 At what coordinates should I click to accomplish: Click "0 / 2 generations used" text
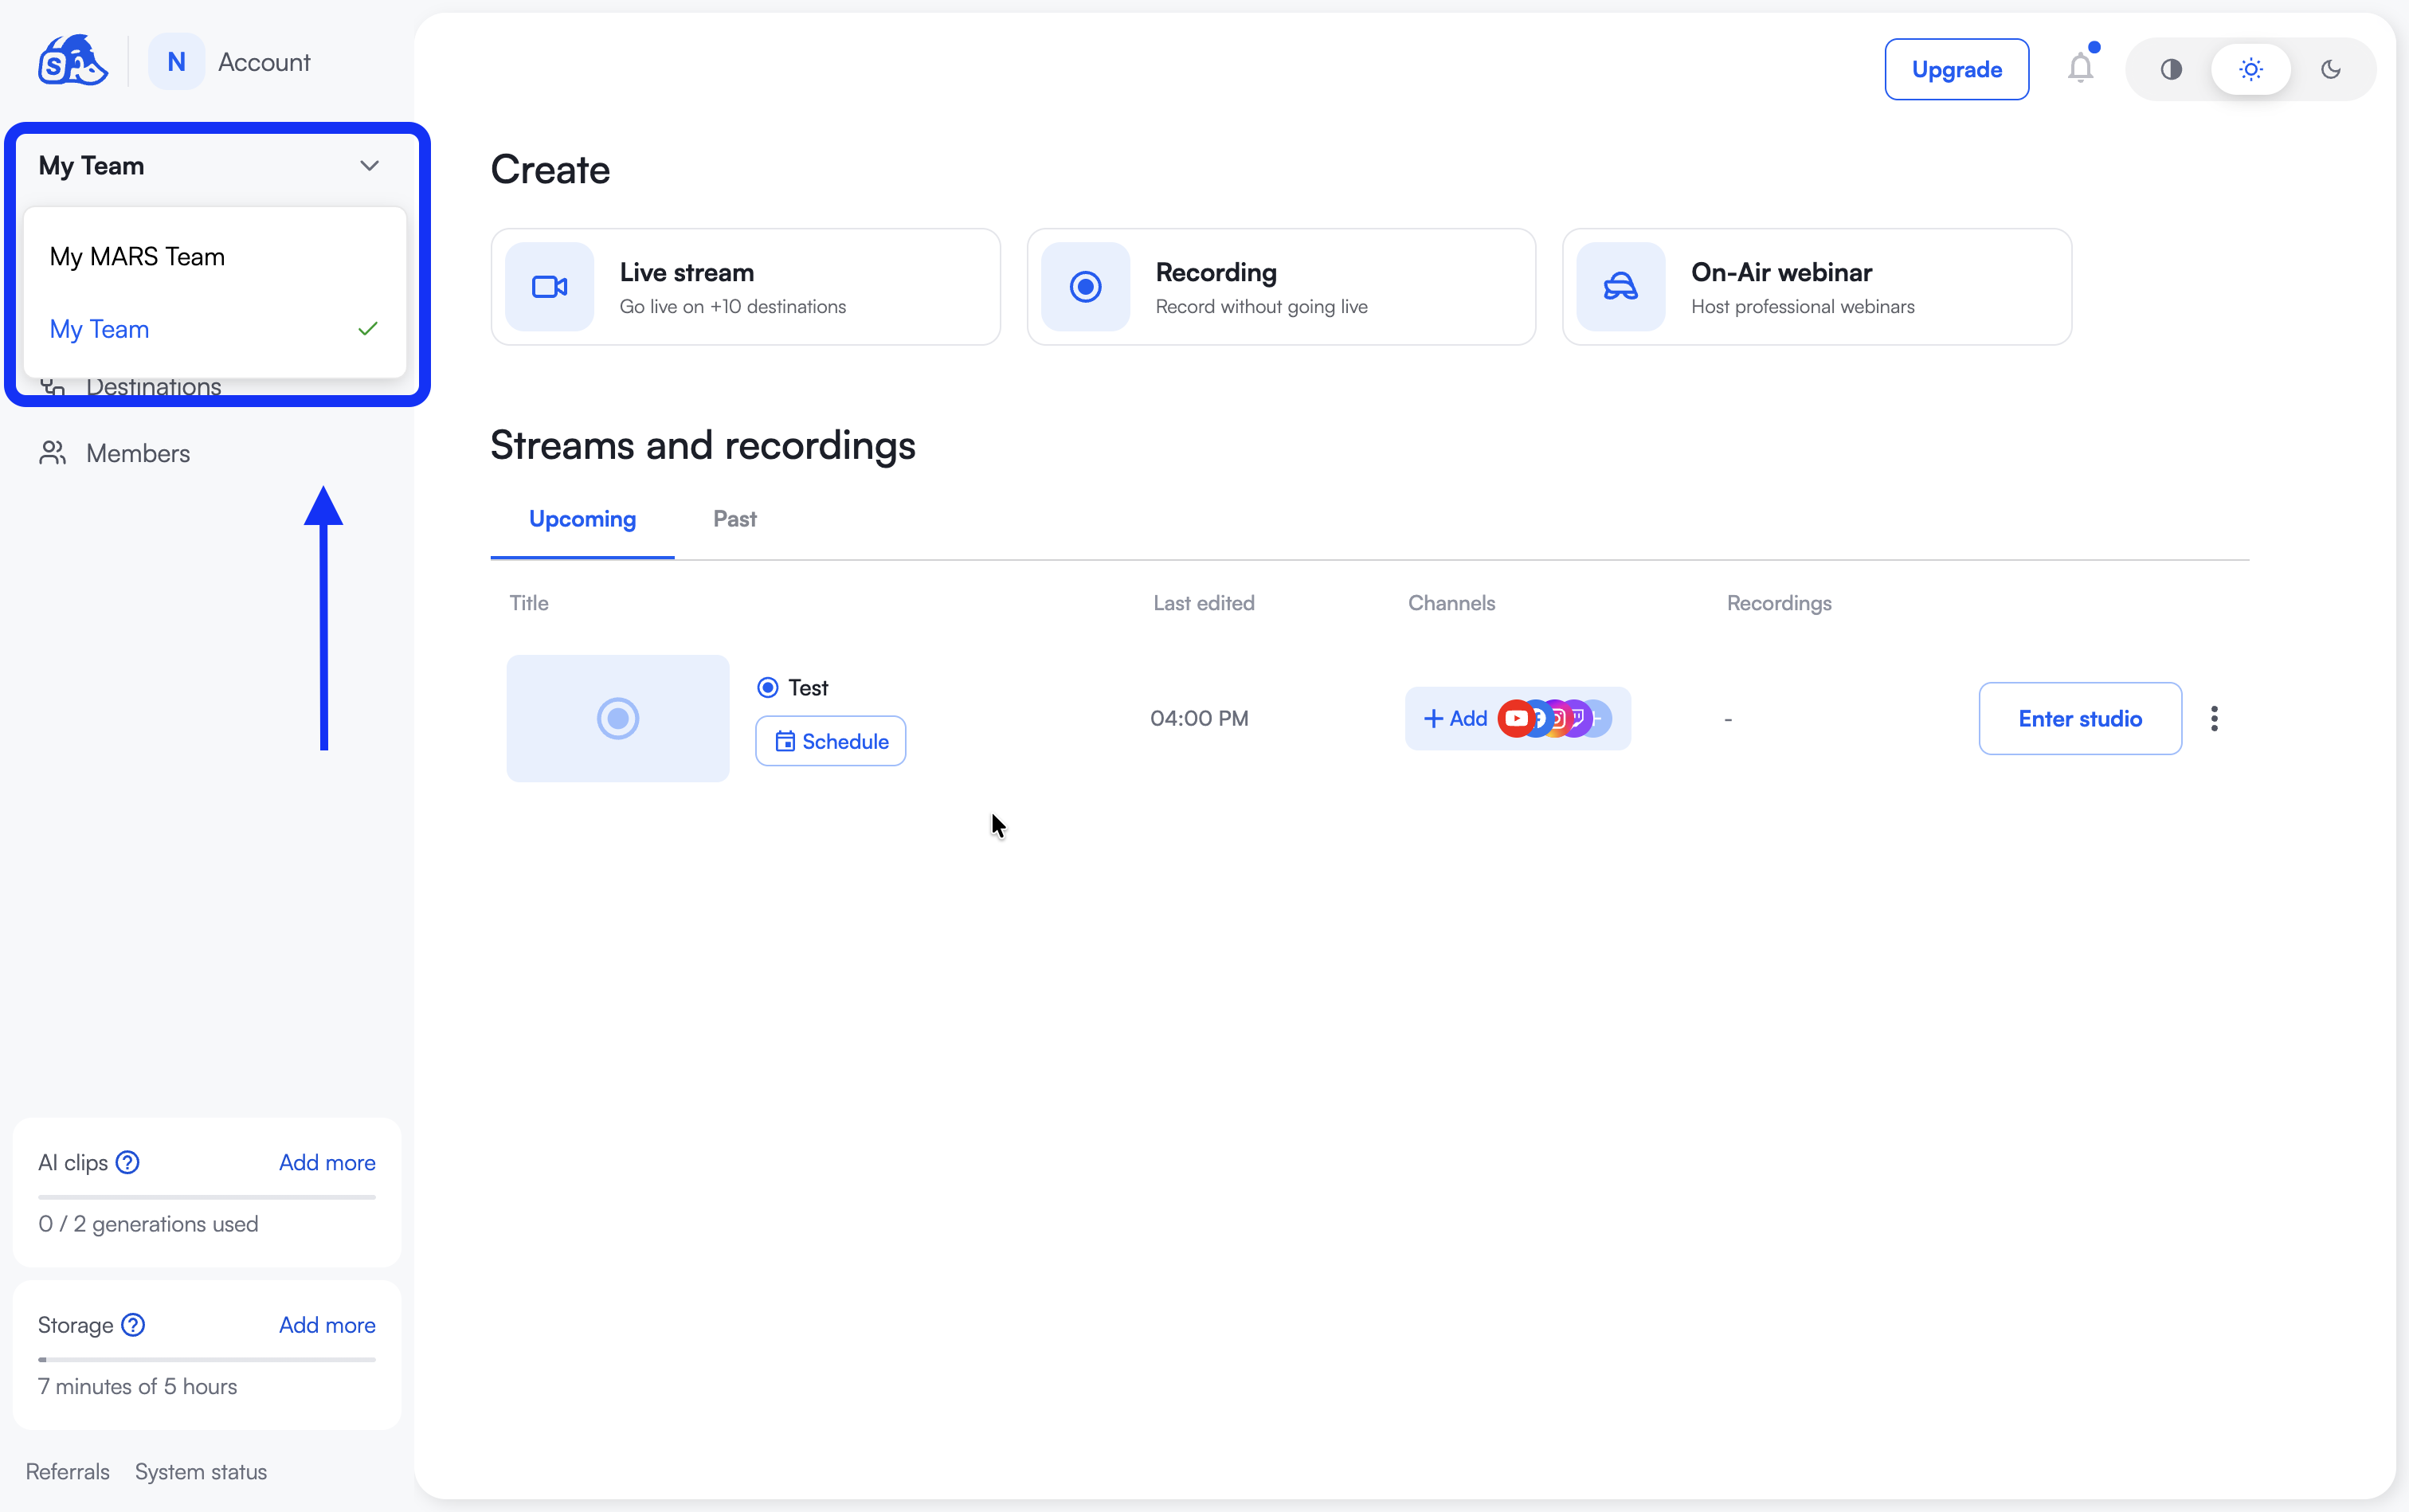click(x=148, y=1224)
